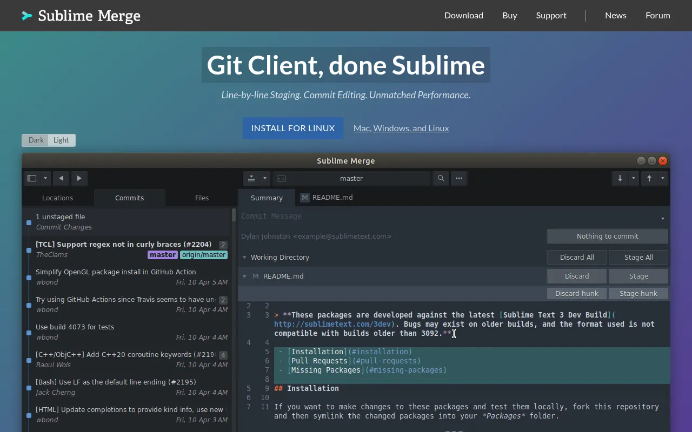
Task: Open the master branch switcher field
Action: coord(351,178)
